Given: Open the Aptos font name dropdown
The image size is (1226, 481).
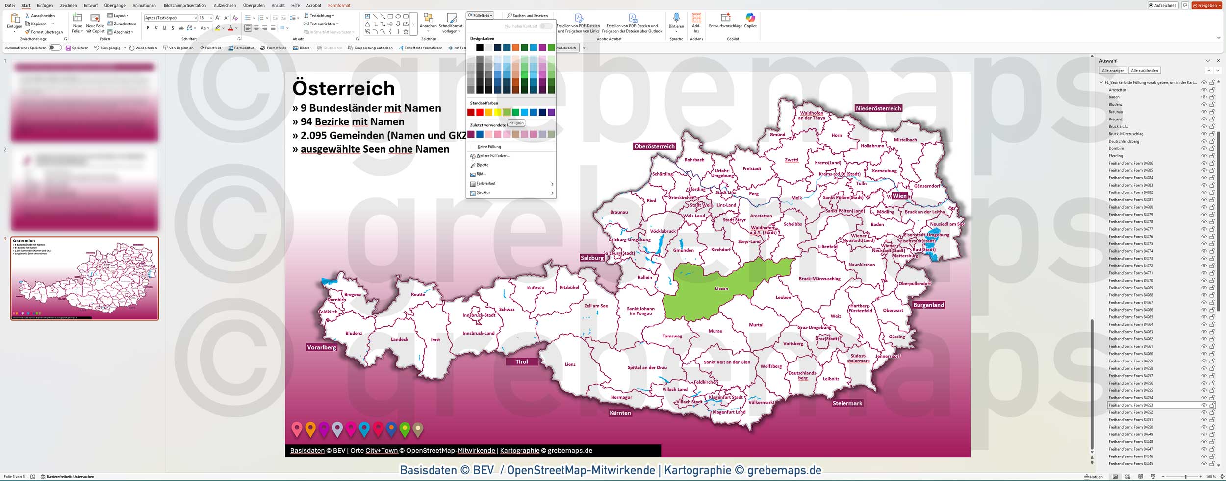Looking at the screenshot, I should click(195, 17).
